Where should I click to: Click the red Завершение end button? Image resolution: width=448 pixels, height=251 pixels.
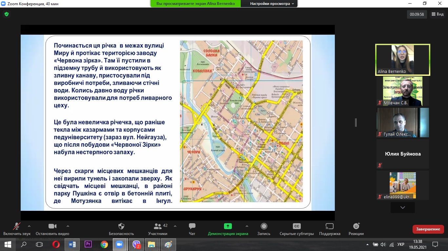pyautogui.click(x=428, y=229)
